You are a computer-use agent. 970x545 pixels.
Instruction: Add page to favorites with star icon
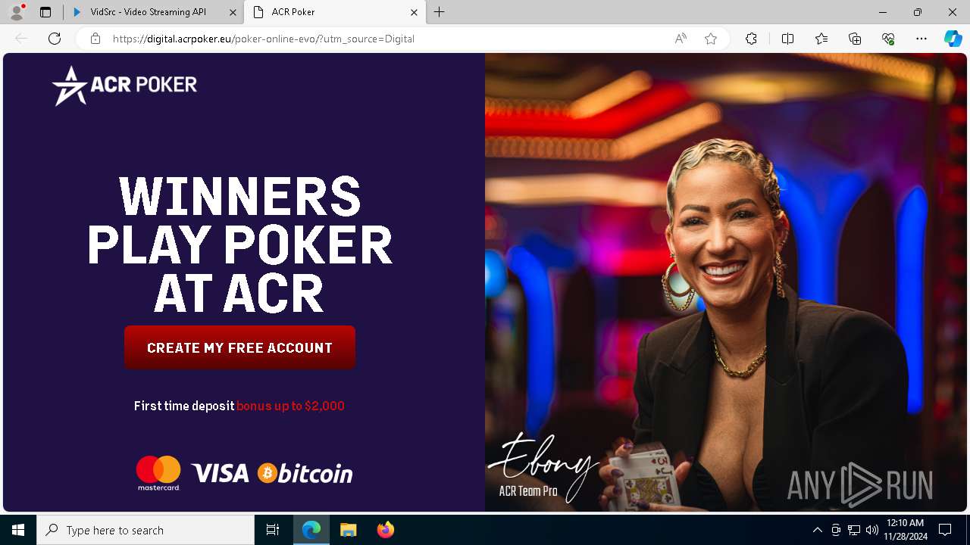click(x=711, y=39)
